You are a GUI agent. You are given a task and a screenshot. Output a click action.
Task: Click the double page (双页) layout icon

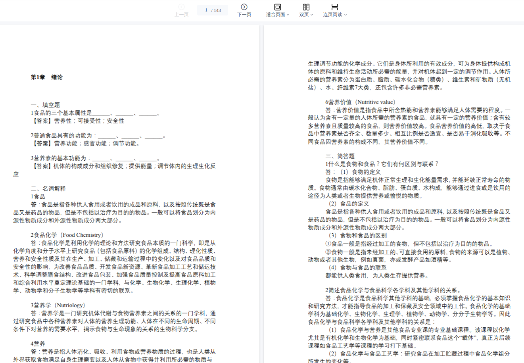306,7
